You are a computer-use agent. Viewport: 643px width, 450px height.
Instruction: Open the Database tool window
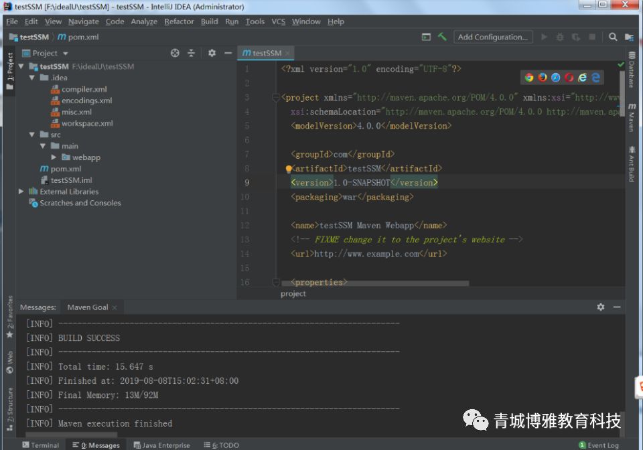click(x=632, y=70)
